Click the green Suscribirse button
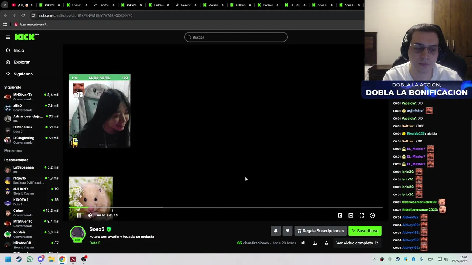The width and height of the screenshot is (472, 265). point(365,231)
